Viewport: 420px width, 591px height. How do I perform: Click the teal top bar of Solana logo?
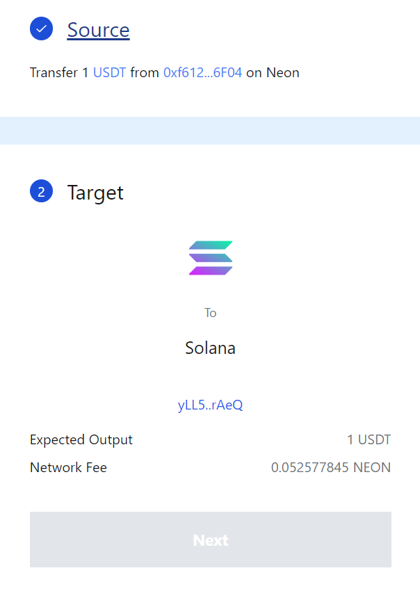click(x=210, y=245)
